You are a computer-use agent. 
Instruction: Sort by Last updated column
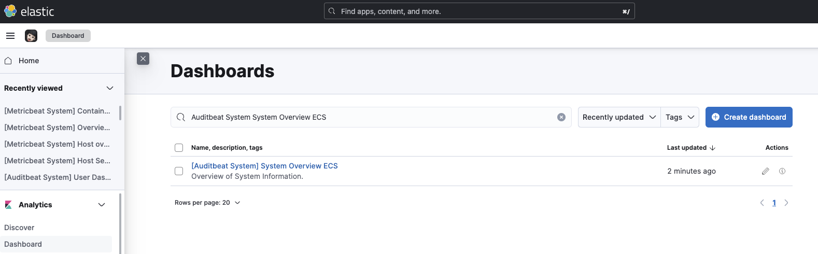(691, 148)
